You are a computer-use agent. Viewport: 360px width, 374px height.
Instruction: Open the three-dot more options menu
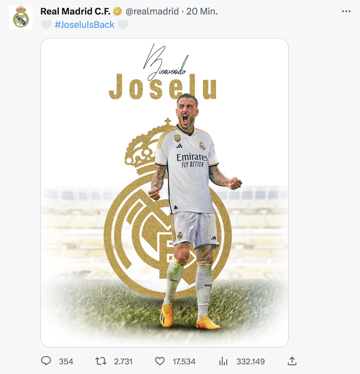pyautogui.click(x=346, y=11)
